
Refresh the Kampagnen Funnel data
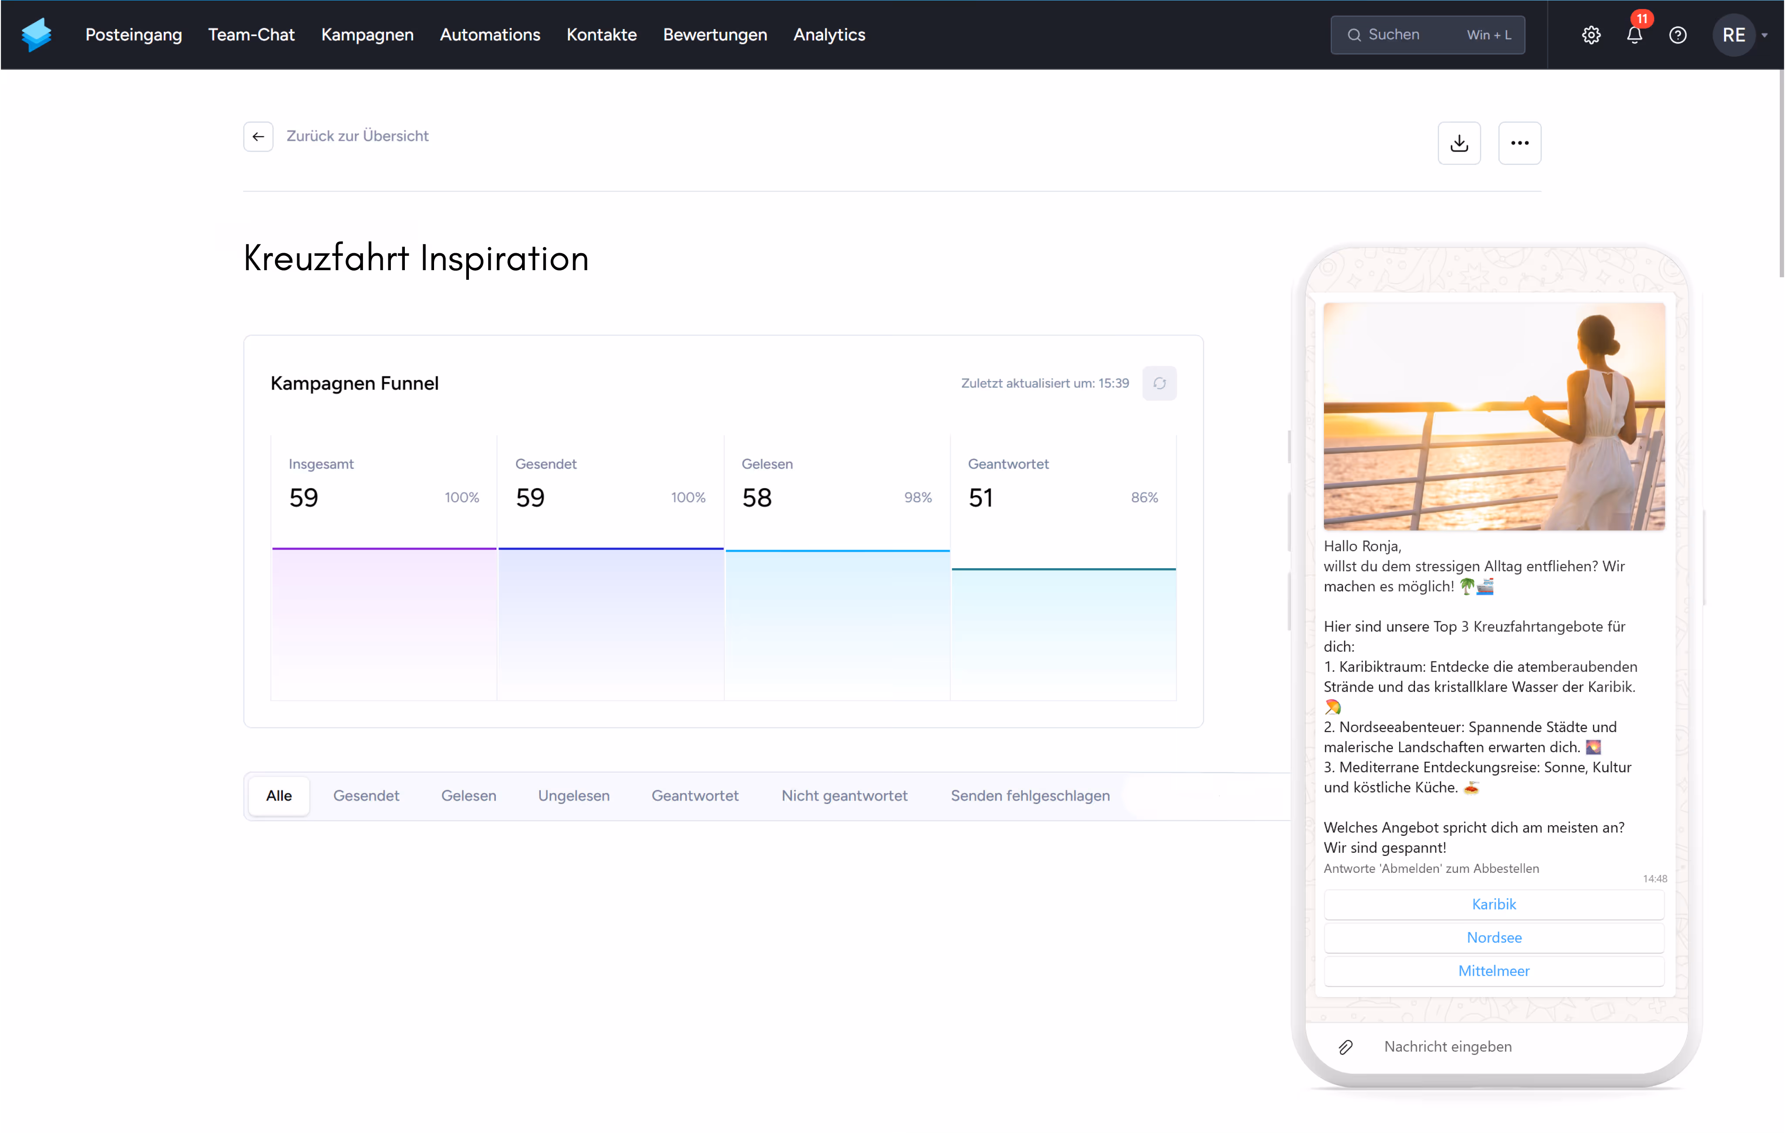[1159, 383]
